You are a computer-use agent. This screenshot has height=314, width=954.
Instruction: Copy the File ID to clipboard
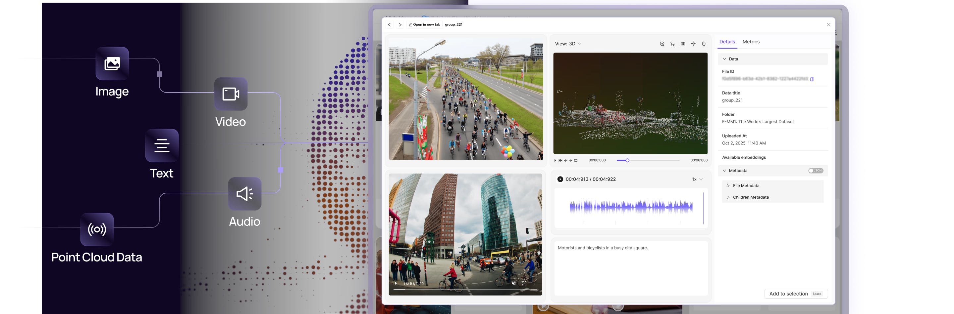812,79
